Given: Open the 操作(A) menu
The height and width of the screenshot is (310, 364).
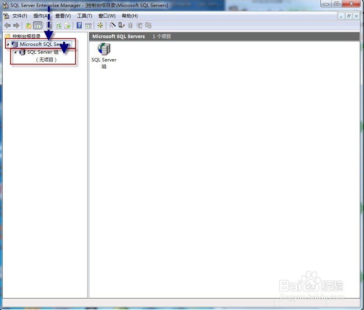Looking at the screenshot, I should [x=40, y=16].
